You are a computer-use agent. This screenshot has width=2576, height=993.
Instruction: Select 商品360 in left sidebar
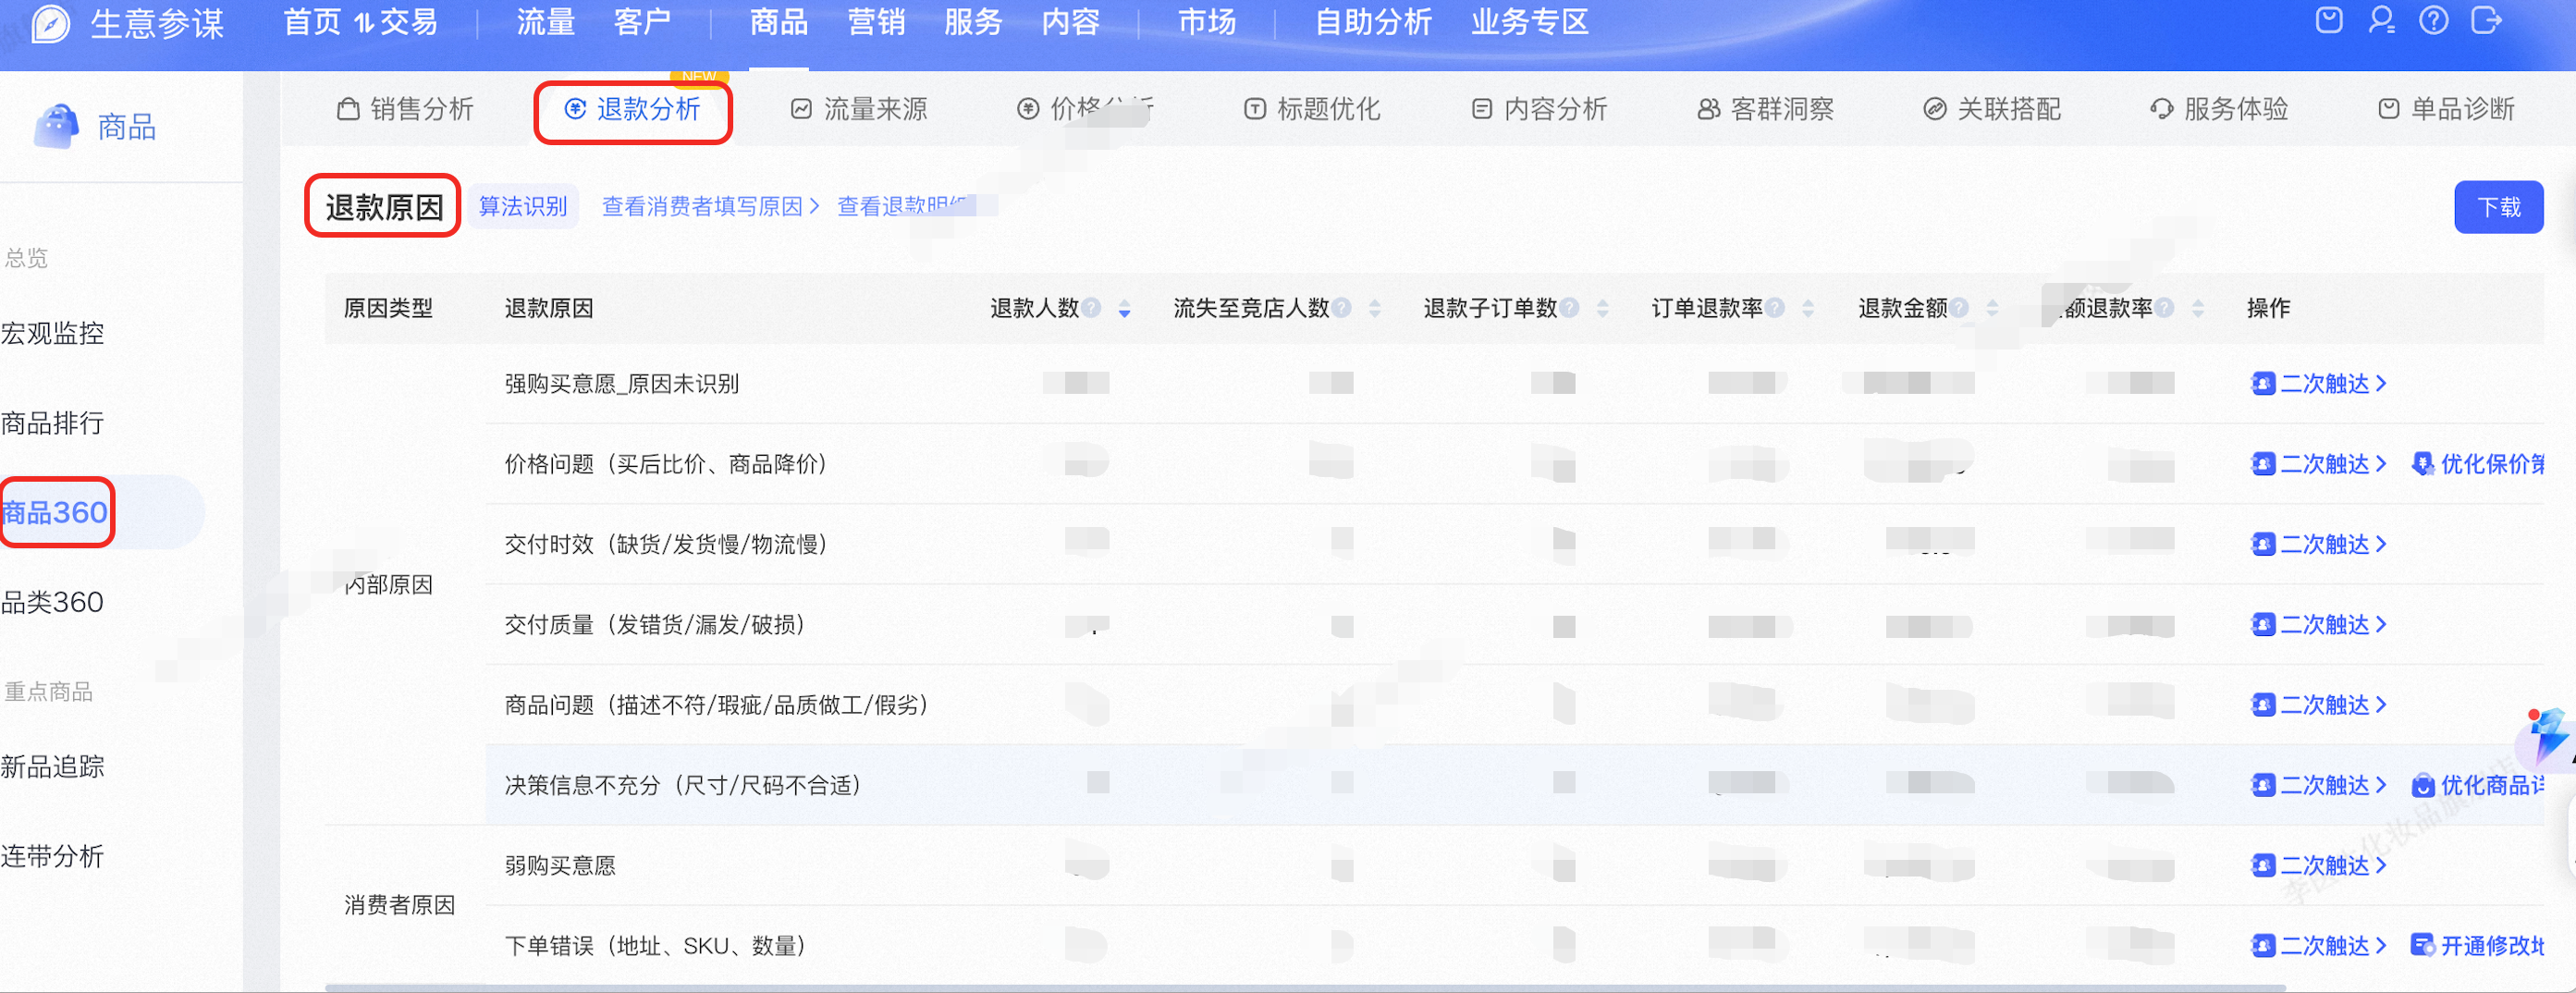pos(55,512)
